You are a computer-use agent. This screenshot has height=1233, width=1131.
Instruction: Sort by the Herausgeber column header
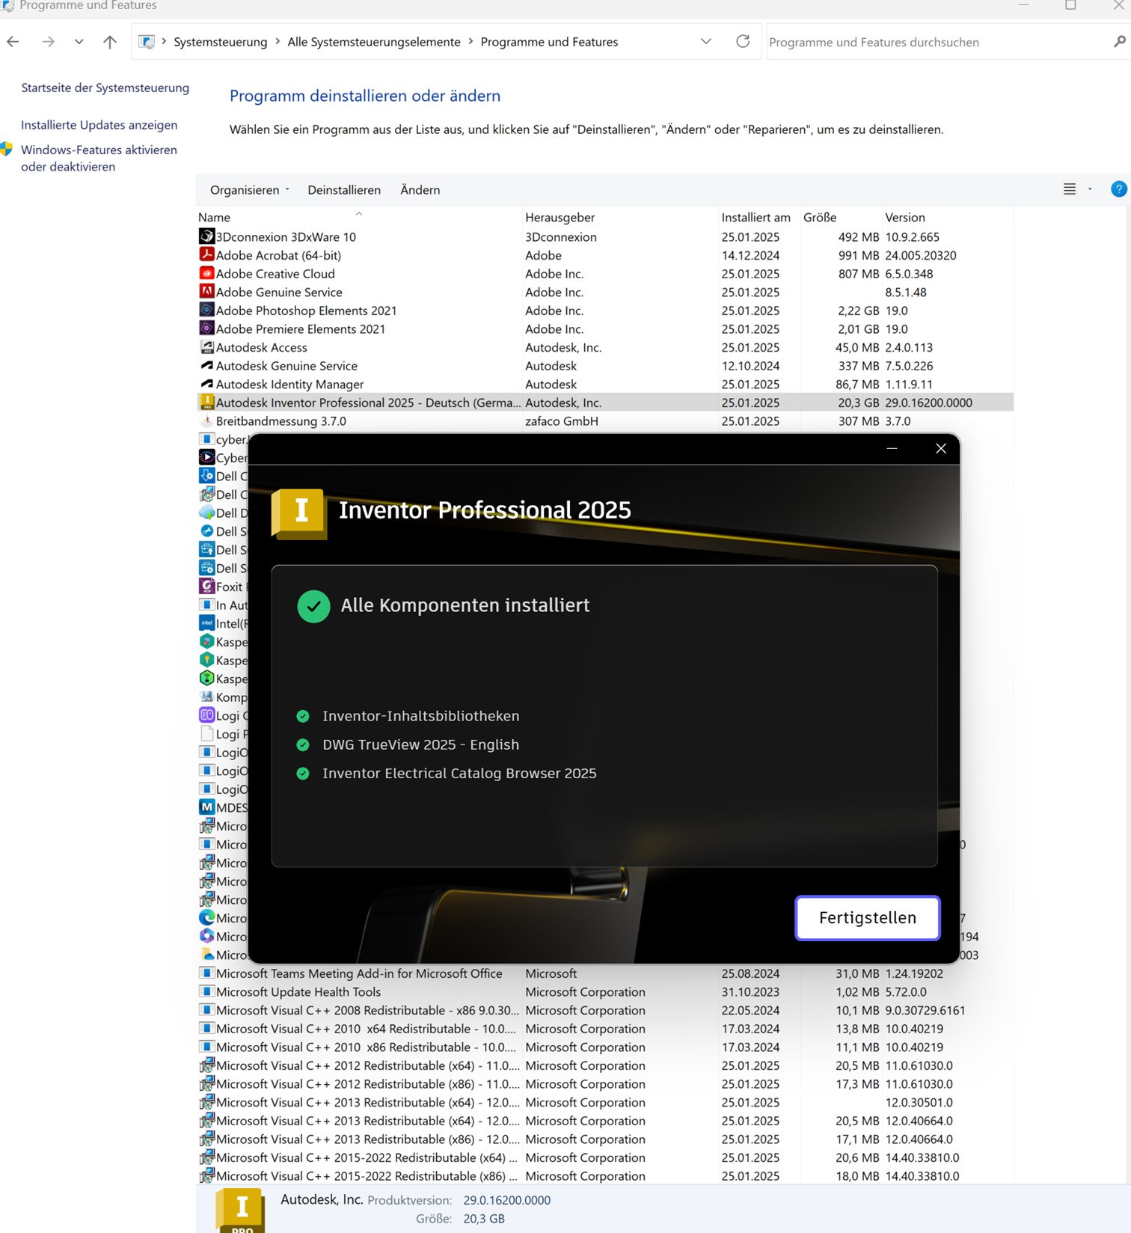(619, 217)
